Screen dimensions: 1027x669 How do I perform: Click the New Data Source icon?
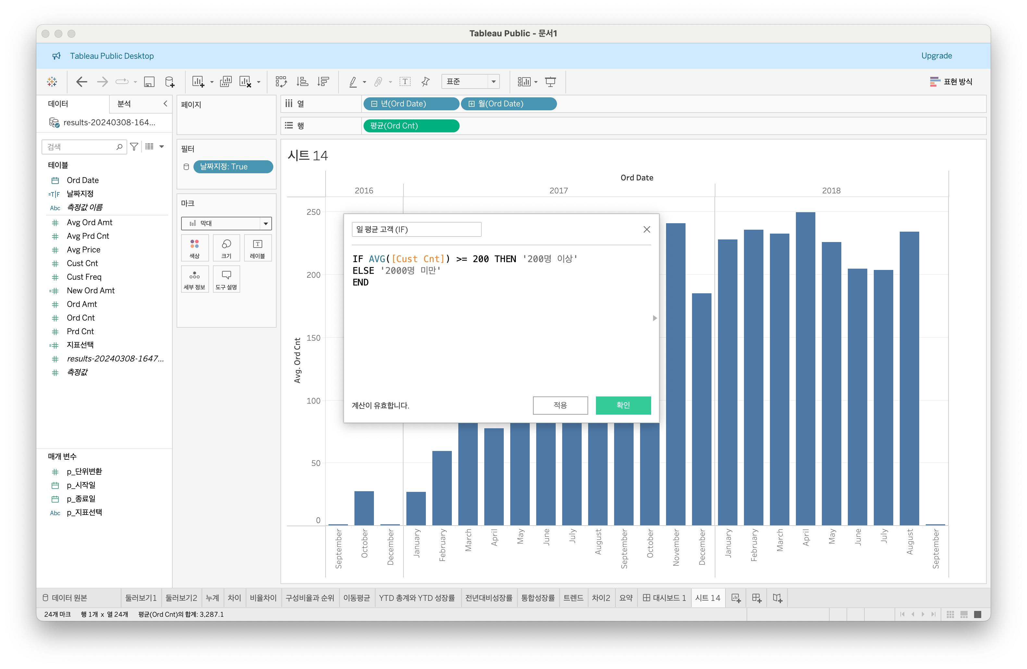click(169, 81)
